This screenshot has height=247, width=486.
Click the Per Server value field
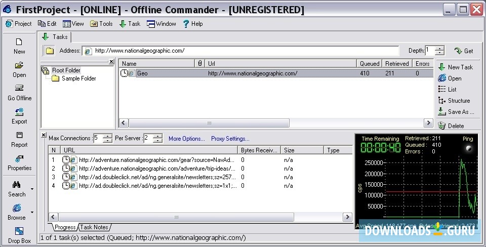148,138
